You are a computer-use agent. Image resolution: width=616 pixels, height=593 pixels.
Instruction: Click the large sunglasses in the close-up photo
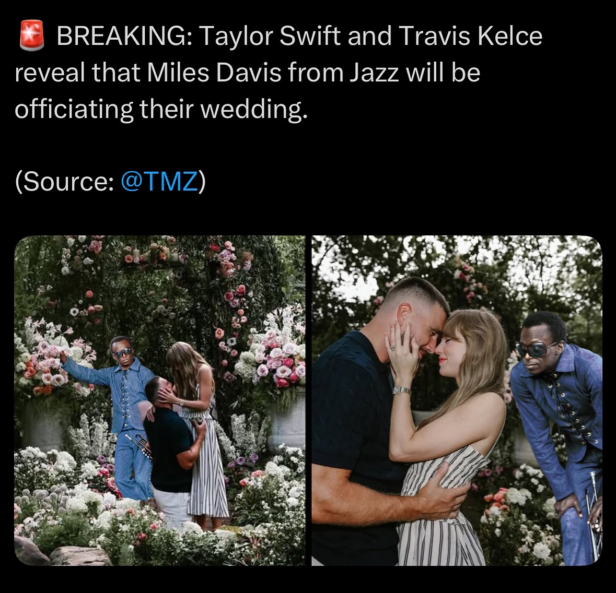536,349
